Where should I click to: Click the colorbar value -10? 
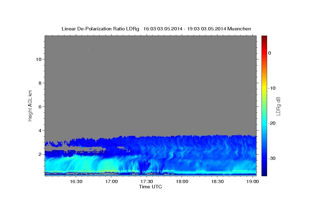tap(272, 88)
